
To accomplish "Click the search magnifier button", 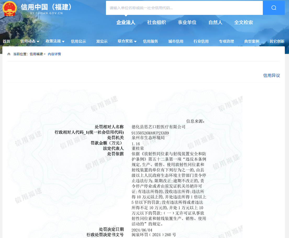I will 274,8.
